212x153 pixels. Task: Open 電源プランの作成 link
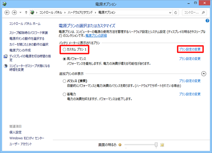[20, 50]
